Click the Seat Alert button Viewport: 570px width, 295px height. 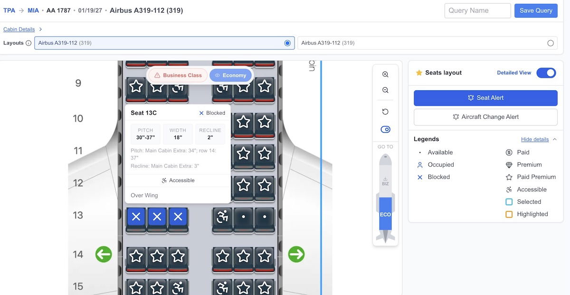(485, 98)
